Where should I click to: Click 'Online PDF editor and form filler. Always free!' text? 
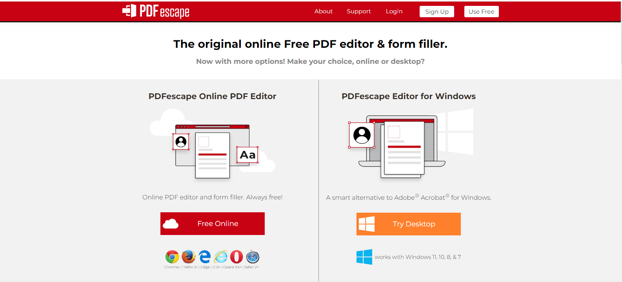(212, 197)
